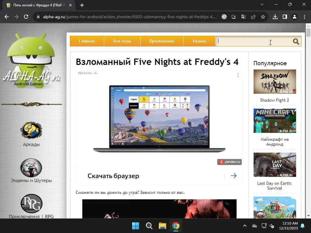Image resolution: width=311 pixels, height=233 pixels.
Task: Open the Last Day on Earth: Survival link
Action: (x=275, y=186)
